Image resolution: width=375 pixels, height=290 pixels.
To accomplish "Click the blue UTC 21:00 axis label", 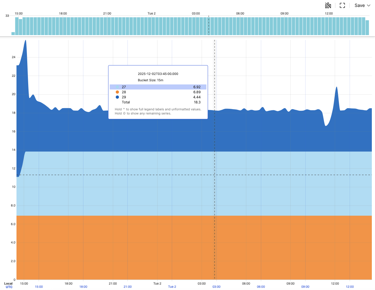I will (x=127, y=287).
